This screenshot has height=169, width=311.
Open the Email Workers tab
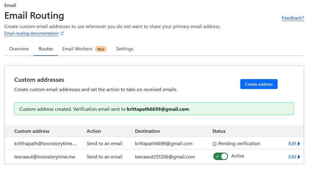(77, 49)
